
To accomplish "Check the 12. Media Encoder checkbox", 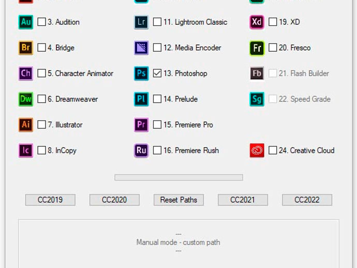I will pos(157,48).
